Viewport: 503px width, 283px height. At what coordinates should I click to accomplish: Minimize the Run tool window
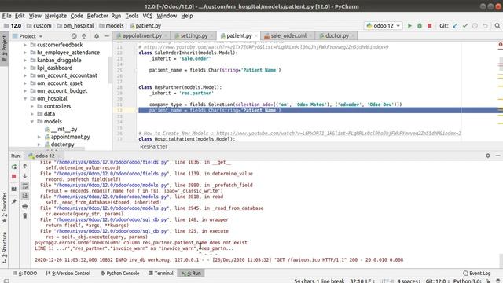coord(497,156)
